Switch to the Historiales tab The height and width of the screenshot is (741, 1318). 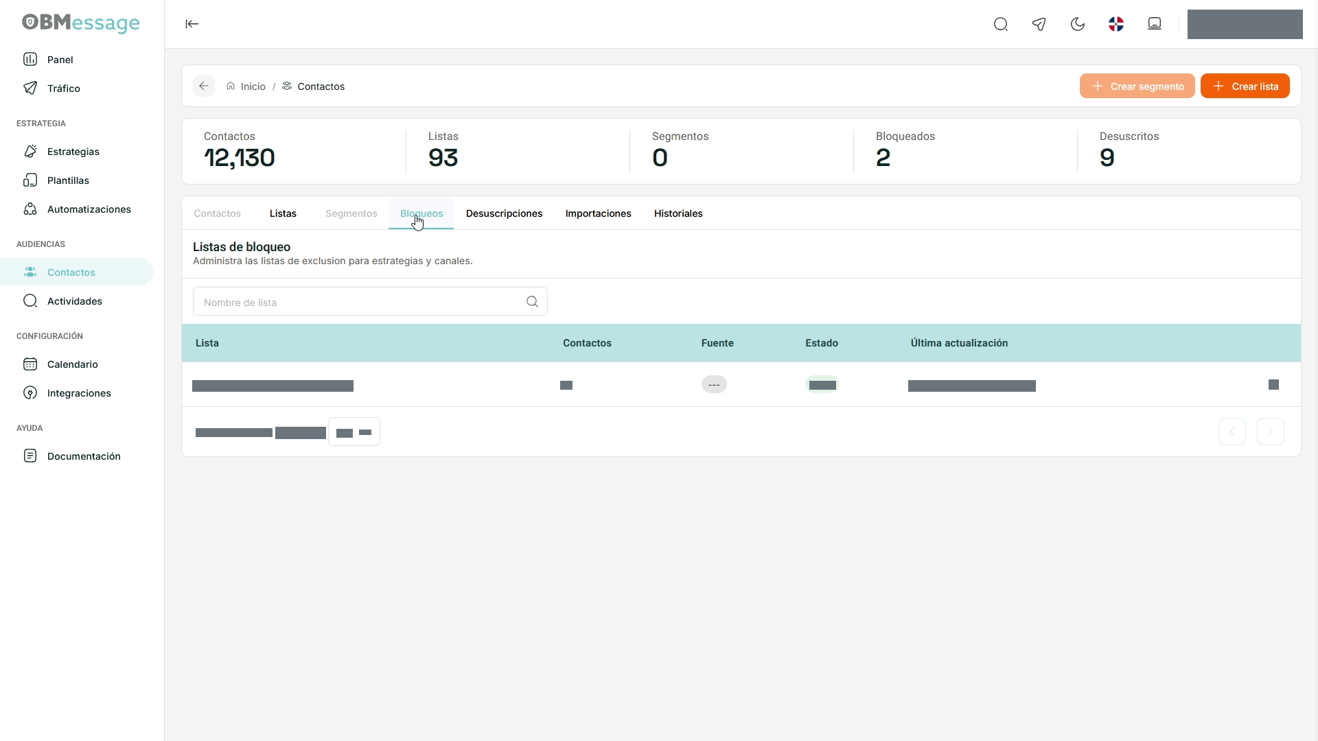(x=678, y=213)
